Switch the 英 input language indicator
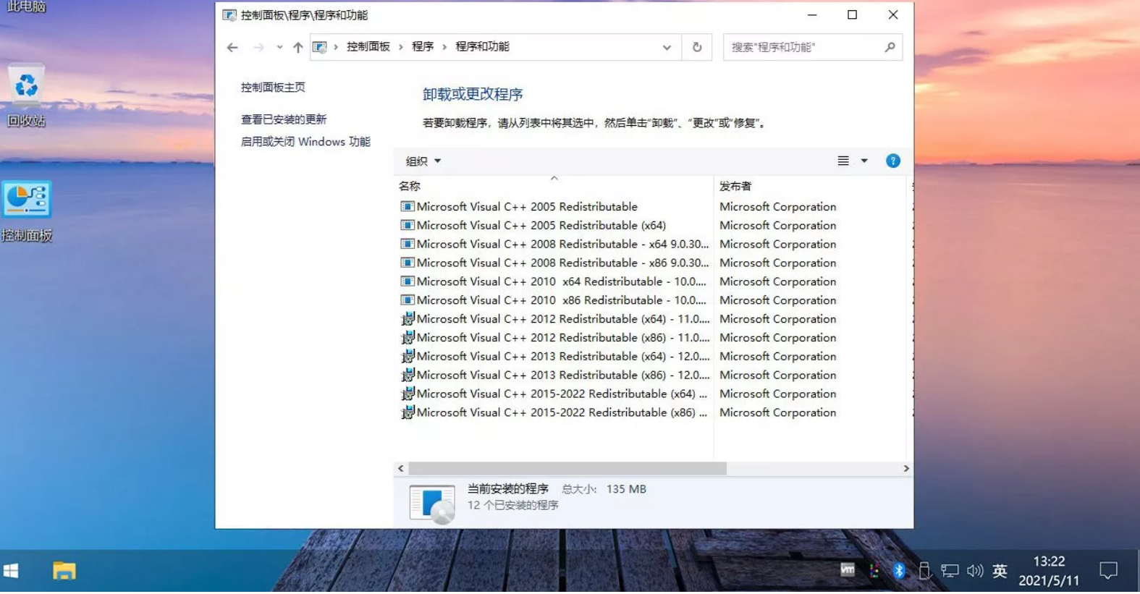The height and width of the screenshot is (594, 1140). coord(1000,572)
